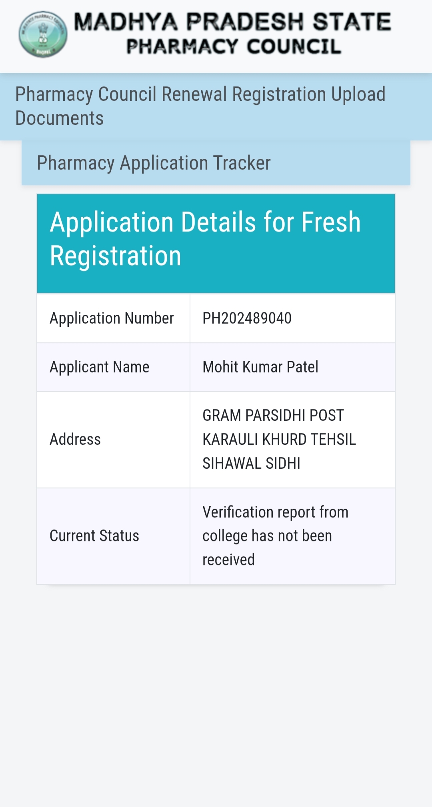
Task: Click the Address label cell
Action: (x=113, y=439)
